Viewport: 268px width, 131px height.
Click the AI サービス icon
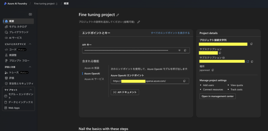pos(6,38)
